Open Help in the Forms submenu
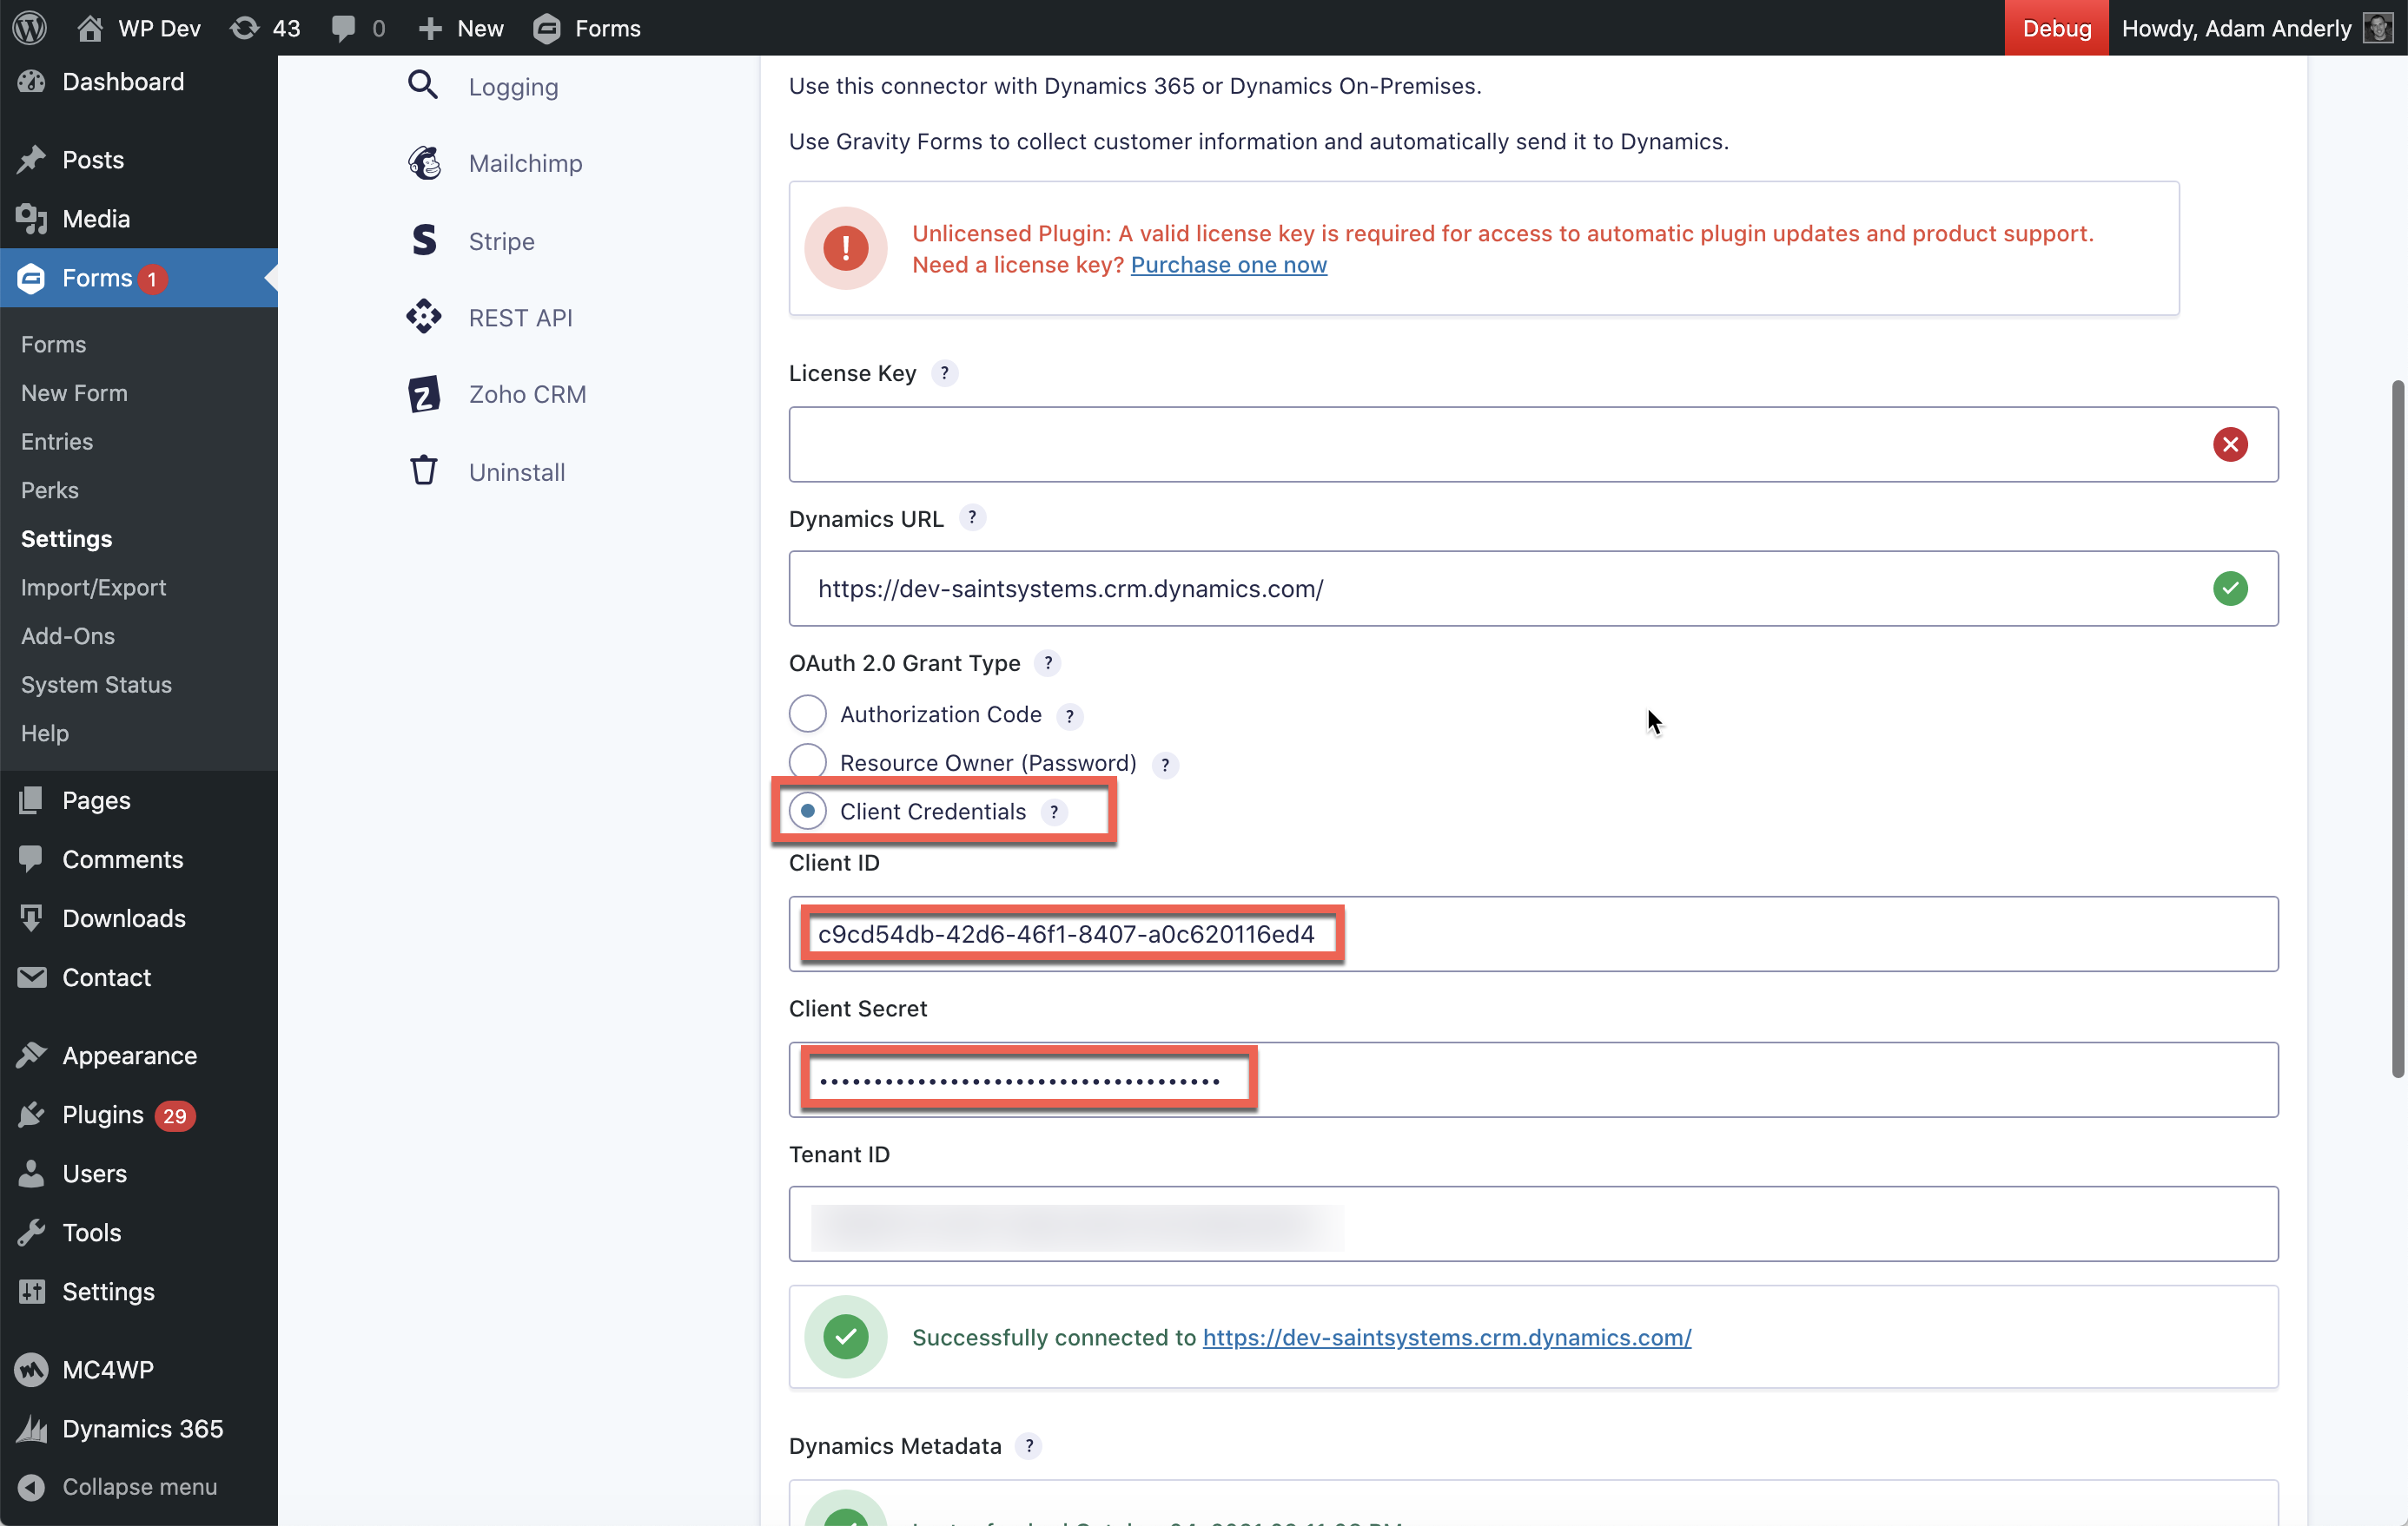 click(45, 733)
